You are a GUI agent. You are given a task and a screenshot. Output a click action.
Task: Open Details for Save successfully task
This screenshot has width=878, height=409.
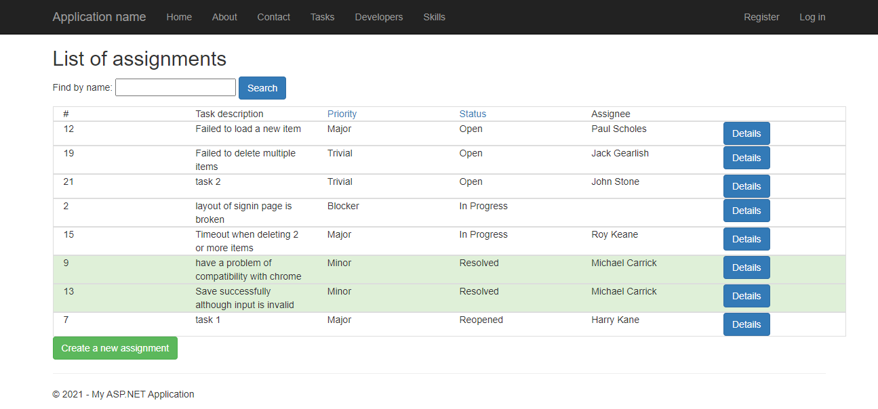point(746,296)
